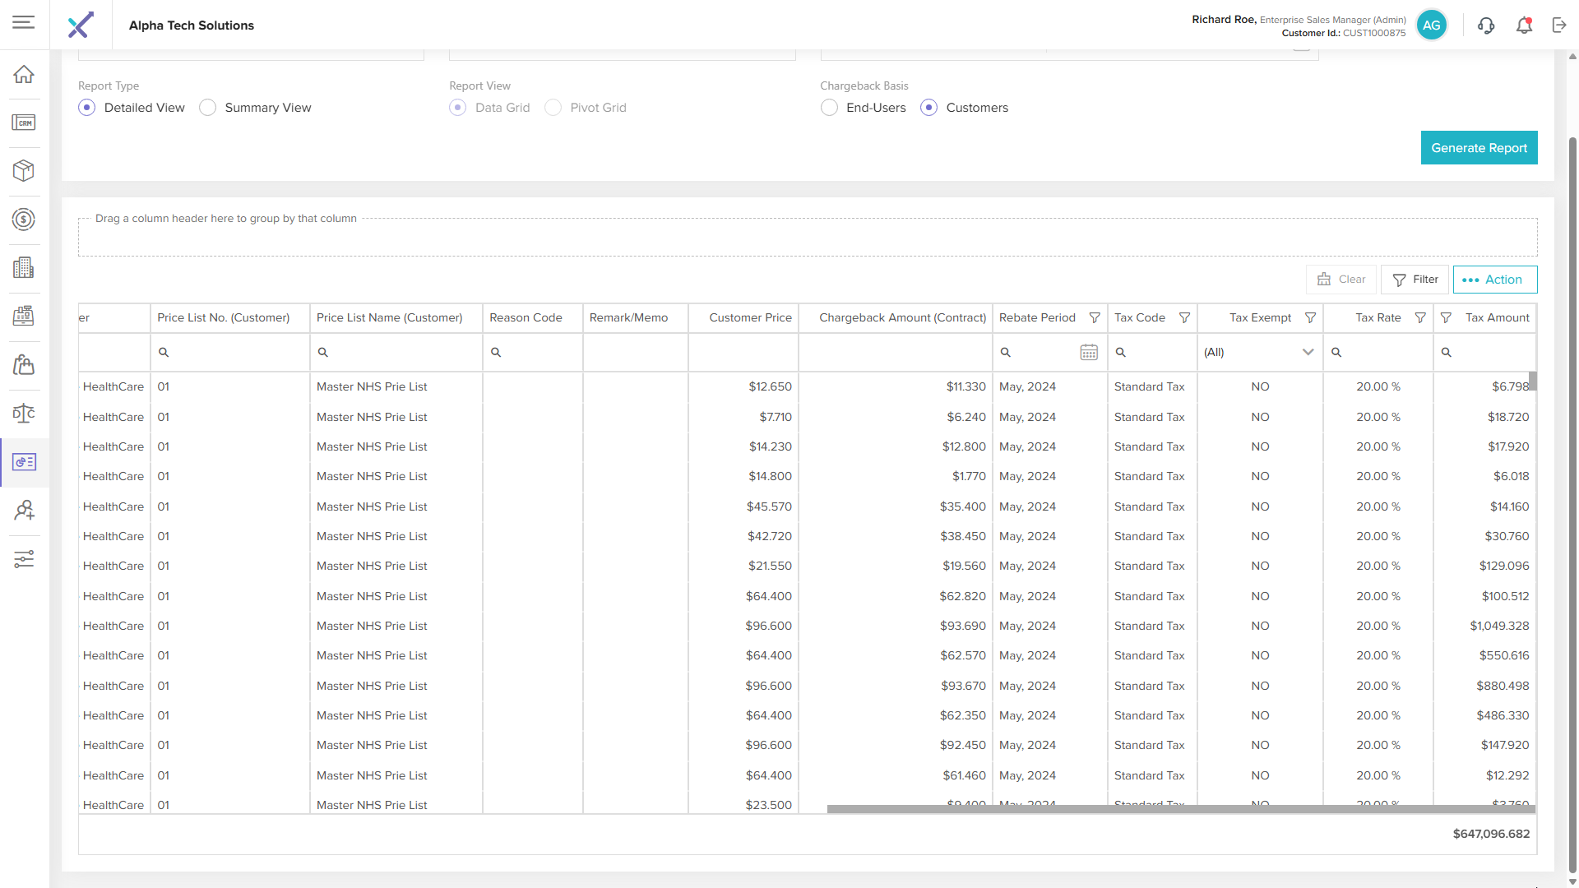Open the Action dropdown menu
This screenshot has width=1579, height=888.
pos(1494,280)
